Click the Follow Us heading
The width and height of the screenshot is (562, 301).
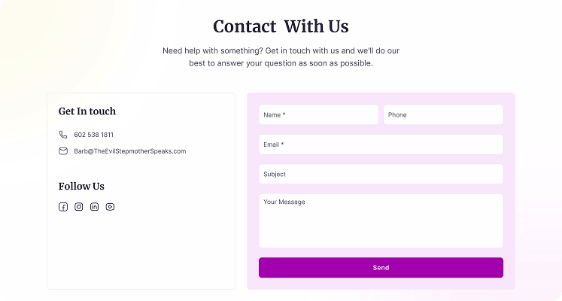81,186
